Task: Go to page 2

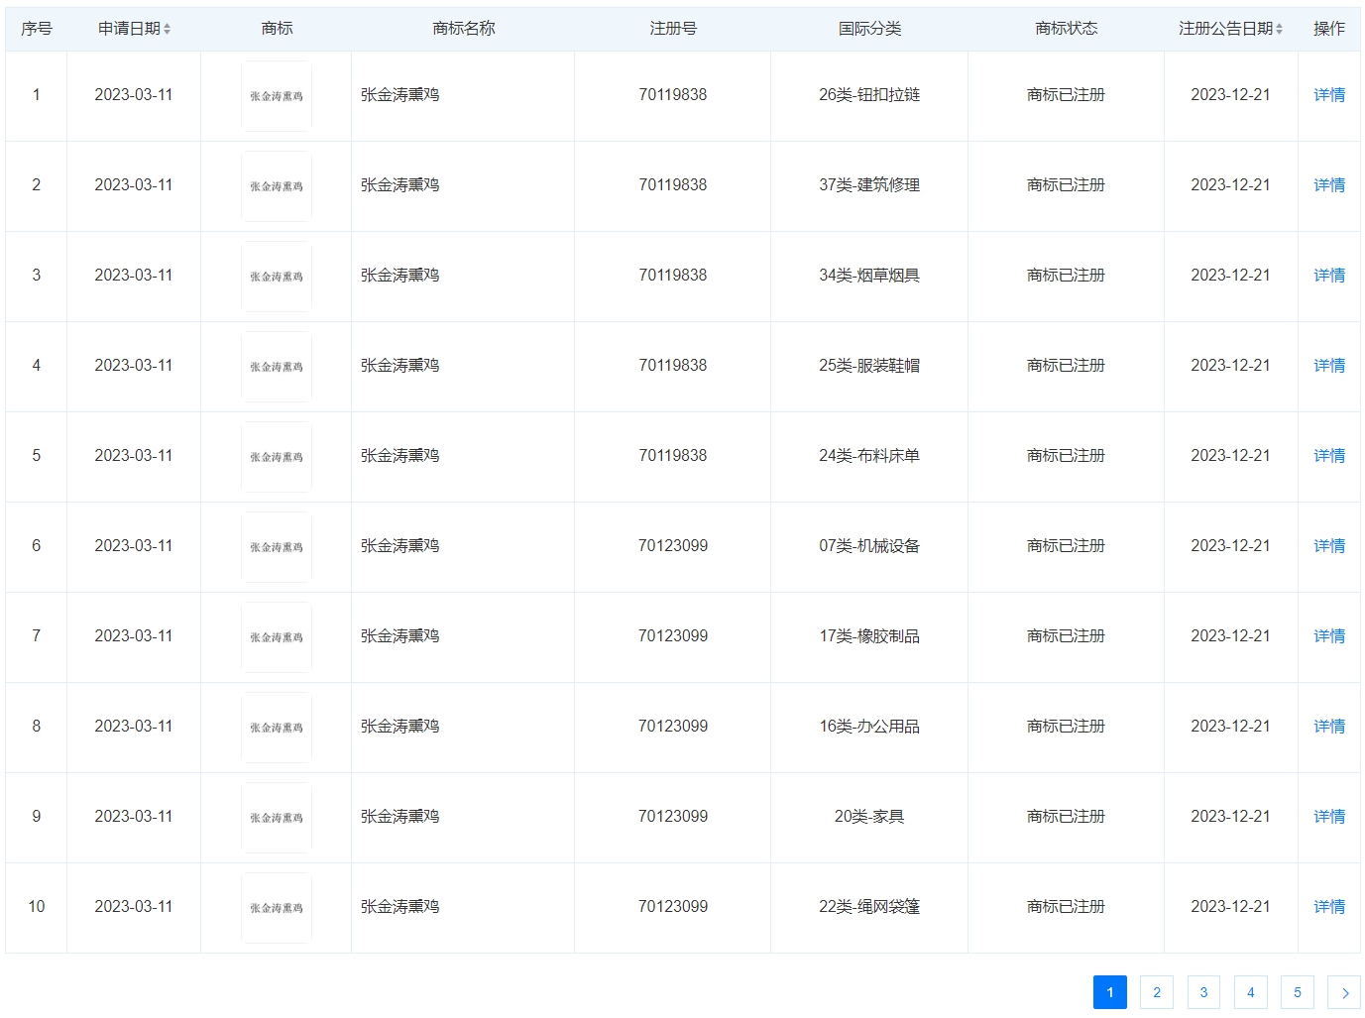Action: click(x=1157, y=992)
